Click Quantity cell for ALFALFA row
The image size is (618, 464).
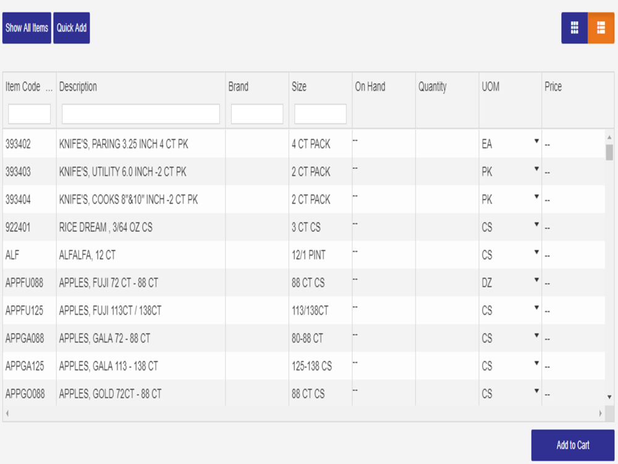pyautogui.click(x=447, y=255)
